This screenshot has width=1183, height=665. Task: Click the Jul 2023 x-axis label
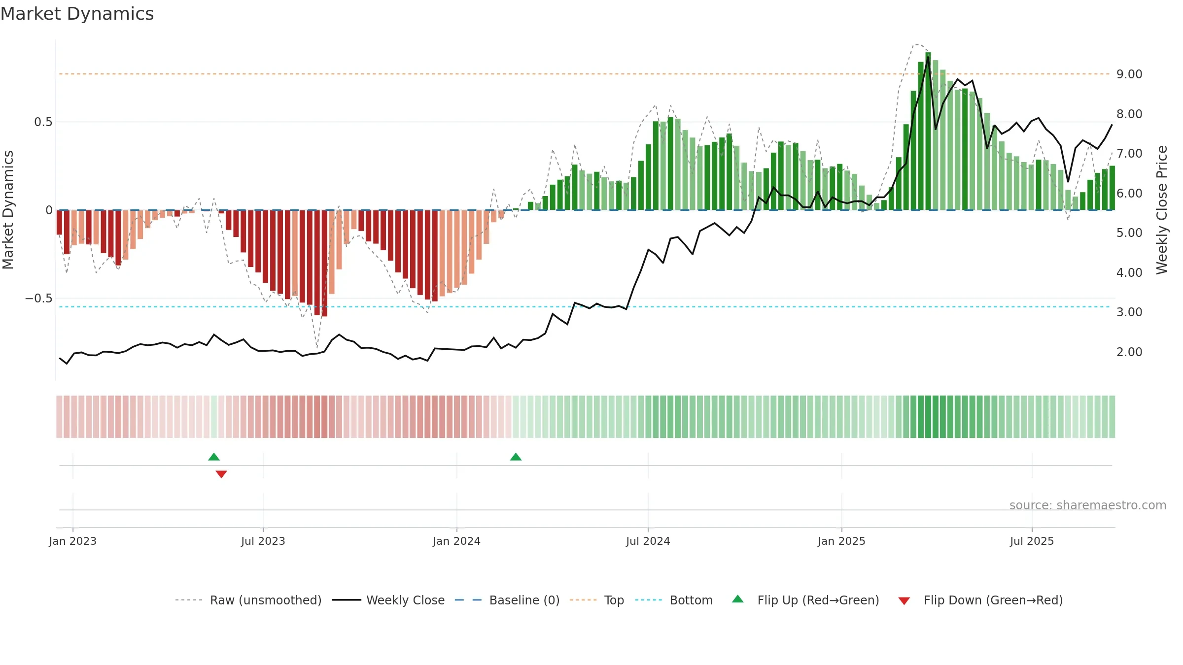pos(263,541)
